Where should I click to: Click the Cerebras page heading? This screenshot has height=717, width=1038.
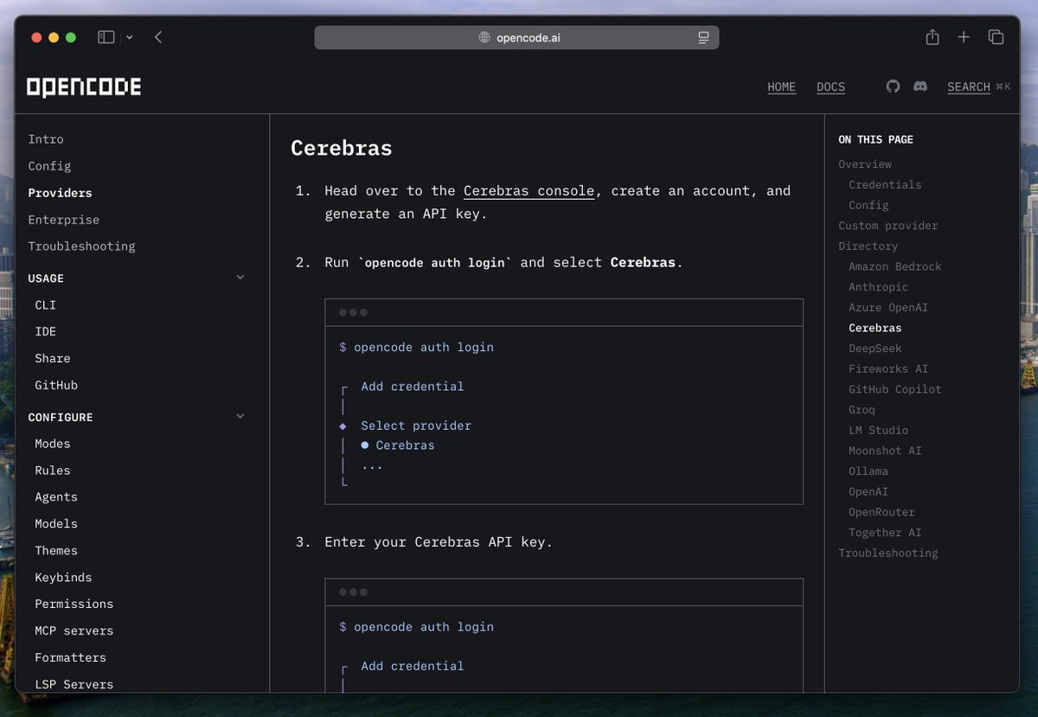tap(342, 149)
